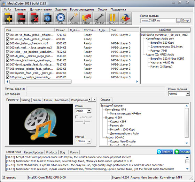Open the 'Элемент' menu
195x182 pixels.
tap(21, 10)
